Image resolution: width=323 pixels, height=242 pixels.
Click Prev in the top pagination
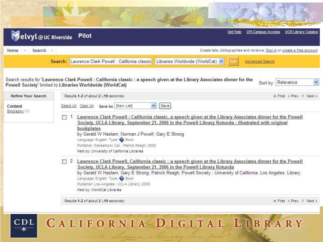pyautogui.click(x=293, y=96)
